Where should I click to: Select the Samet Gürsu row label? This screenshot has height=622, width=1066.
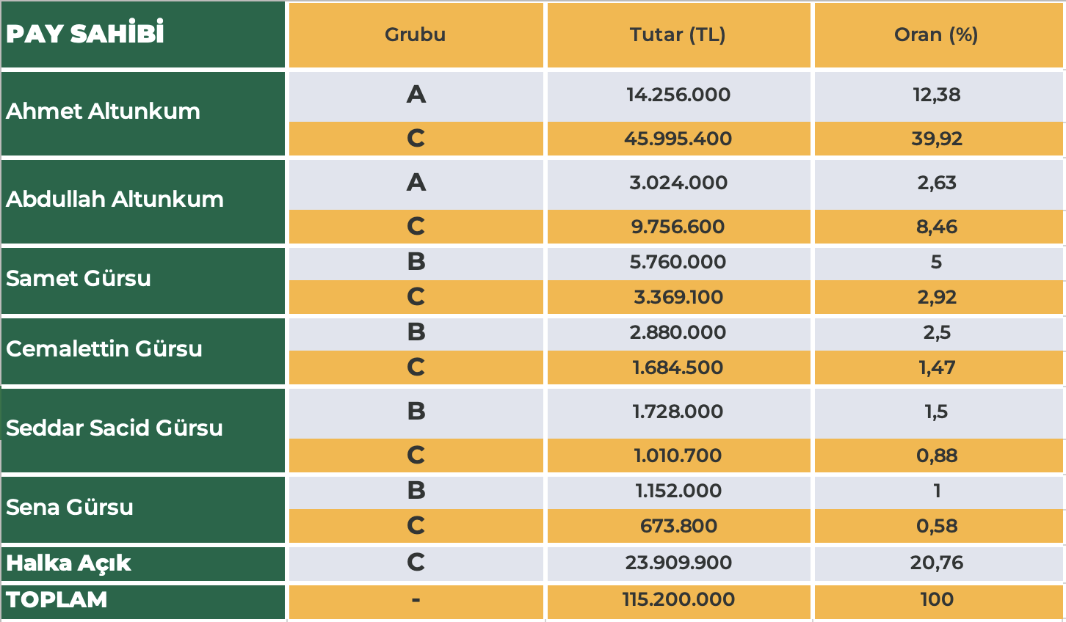(x=143, y=281)
